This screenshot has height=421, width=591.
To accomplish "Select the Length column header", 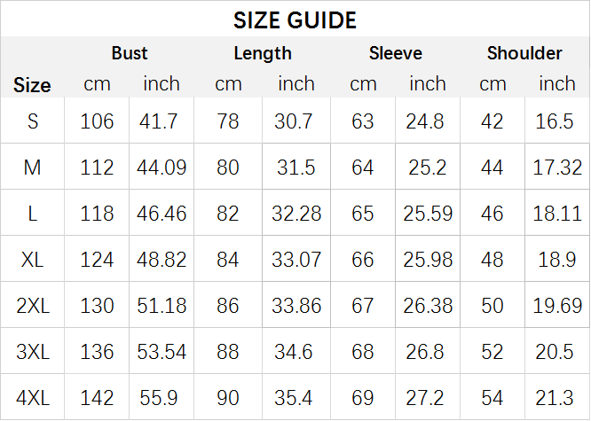I will click(x=263, y=54).
